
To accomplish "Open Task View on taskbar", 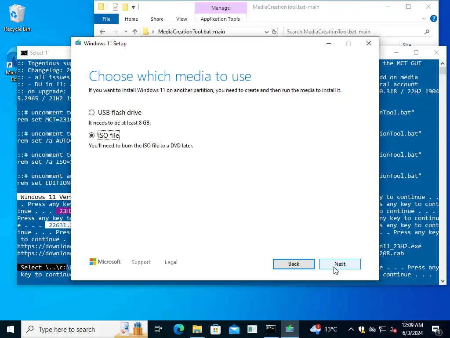I will coord(158,329).
